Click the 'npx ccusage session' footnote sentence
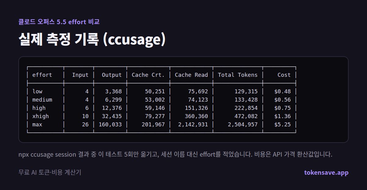 click(x=175, y=154)
